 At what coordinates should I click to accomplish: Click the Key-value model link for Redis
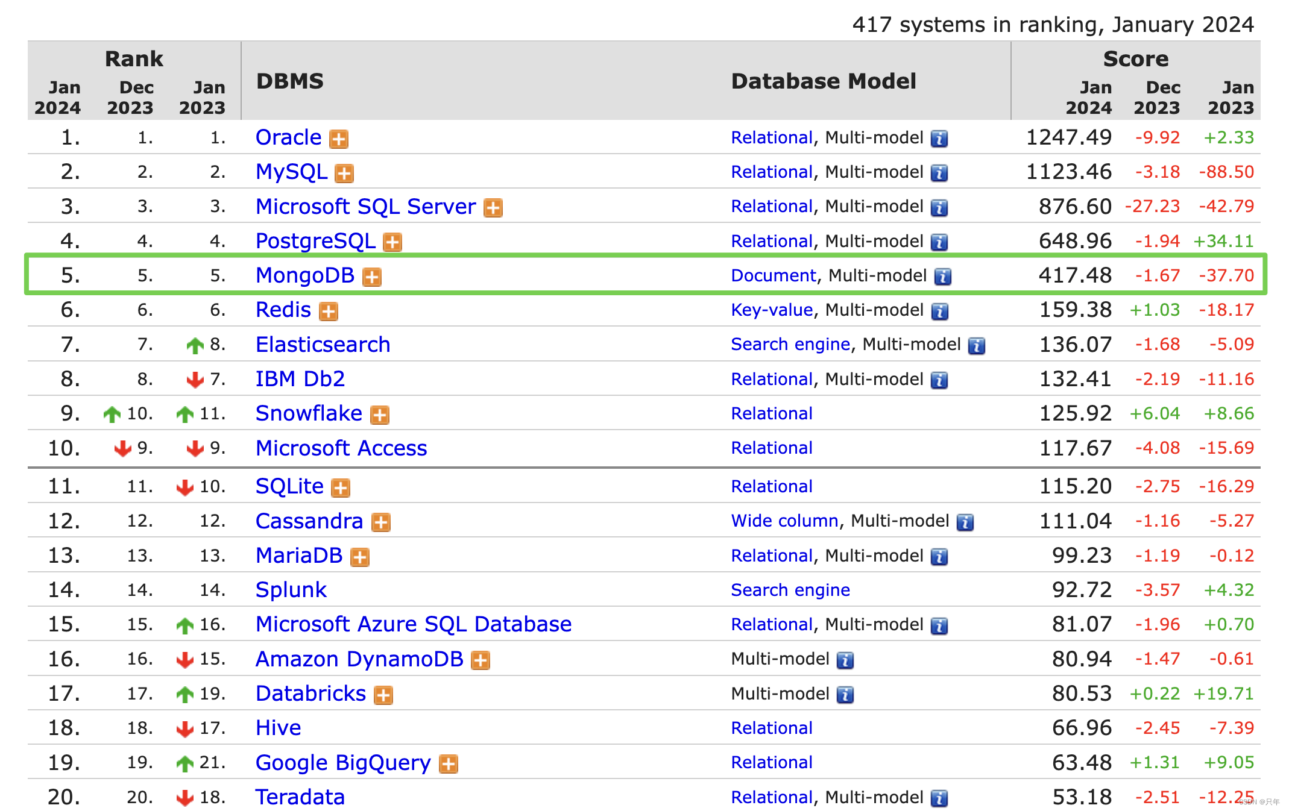click(772, 310)
